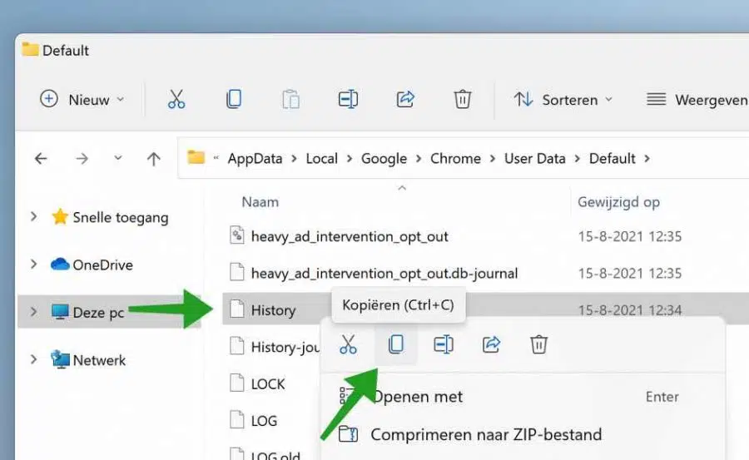The image size is (749, 460).
Task: Click the Delete trash icon in top toolbar
Action: pos(463,99)
